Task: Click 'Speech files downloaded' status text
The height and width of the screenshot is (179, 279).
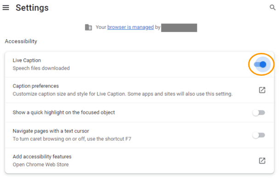Action: coord(41,68)
